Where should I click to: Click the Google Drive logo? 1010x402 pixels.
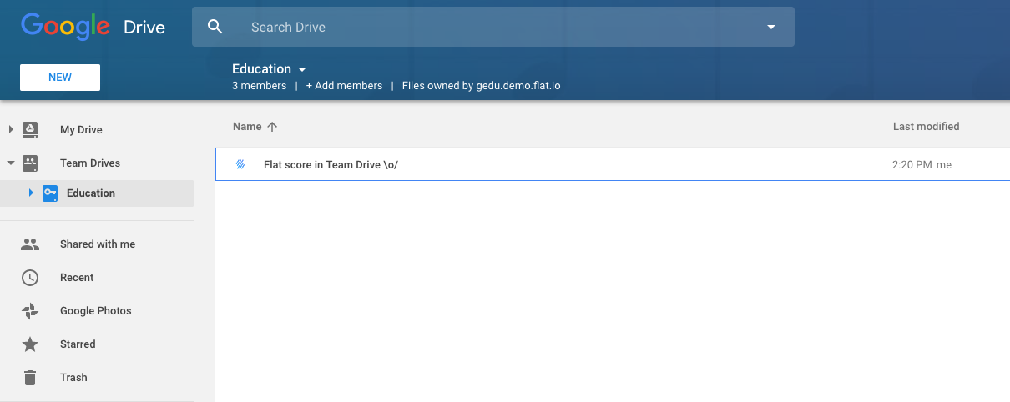tap(93, 26)
